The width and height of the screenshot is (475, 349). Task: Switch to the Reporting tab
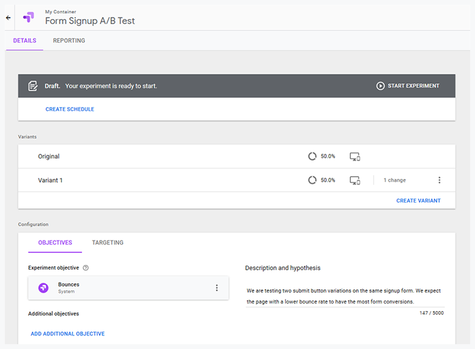click(69, 41)
